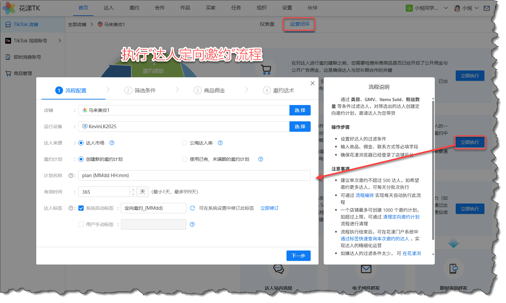Select the 公海达人库 radio option

pyautogui.click(x=185, y=143)
